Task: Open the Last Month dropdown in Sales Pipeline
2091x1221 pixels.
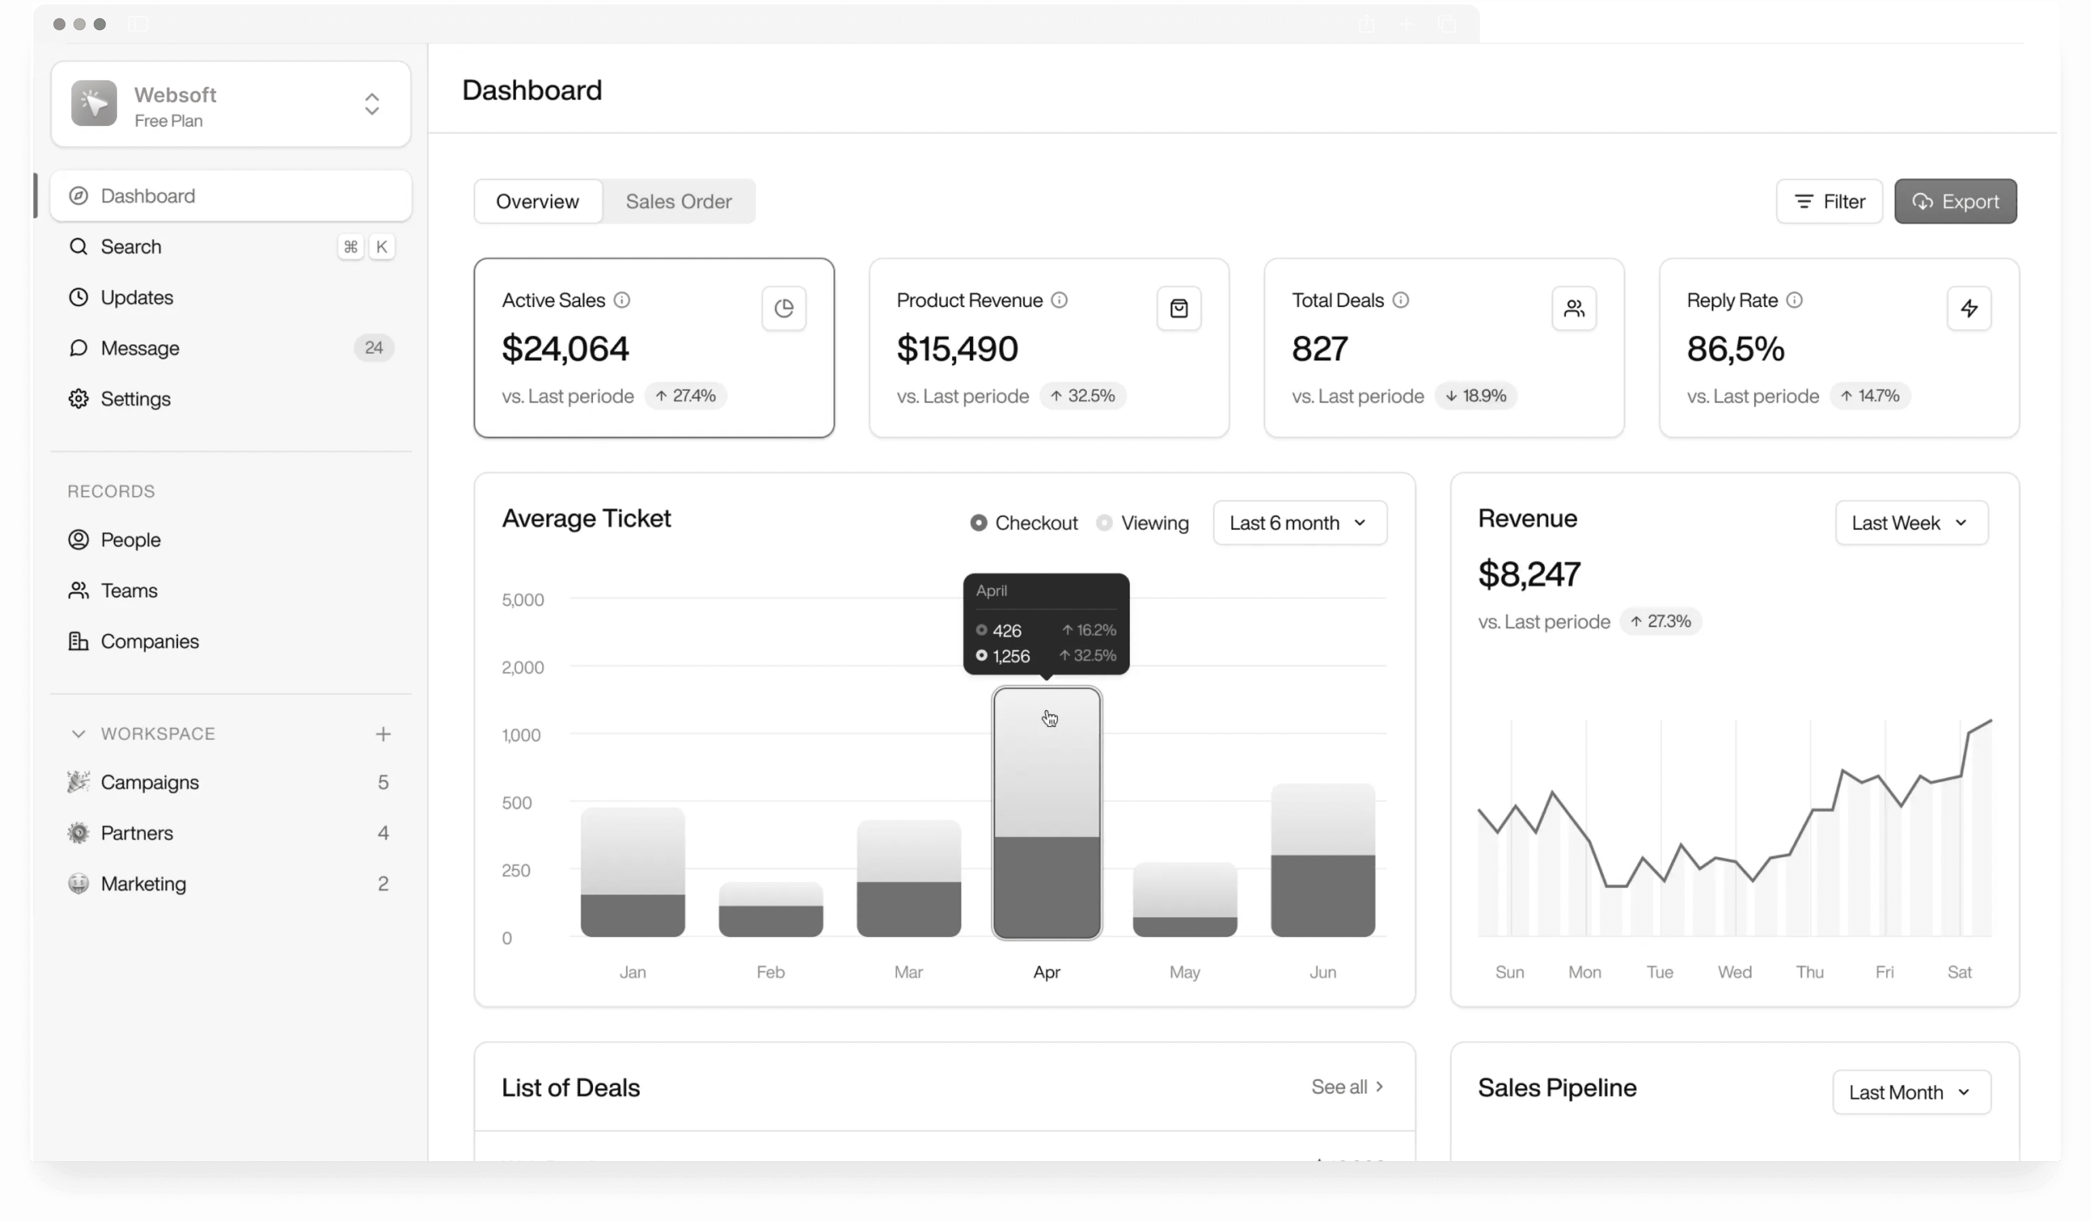Action: click(1910, 1093)
